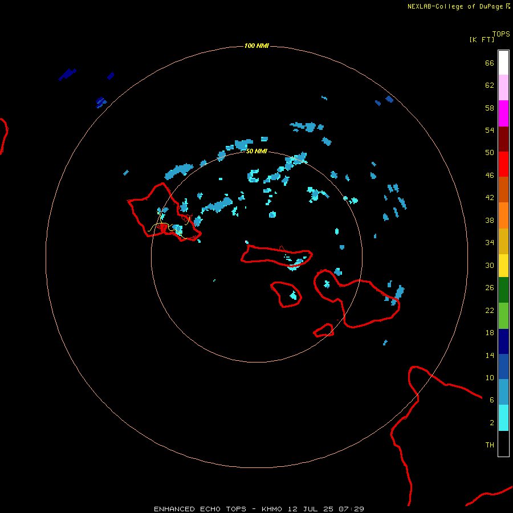Click the legend value 30
The height and width of the screenshot is (513, 513).
(x=490, y=265)
